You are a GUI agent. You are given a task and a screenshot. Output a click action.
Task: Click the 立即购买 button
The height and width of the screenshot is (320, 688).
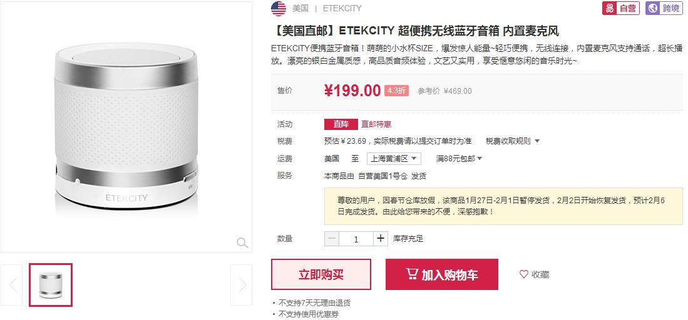pyautogui.click(x=321, y=274)
